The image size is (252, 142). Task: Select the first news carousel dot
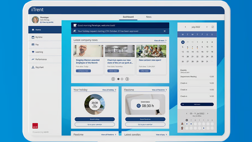tap(118, 79)
